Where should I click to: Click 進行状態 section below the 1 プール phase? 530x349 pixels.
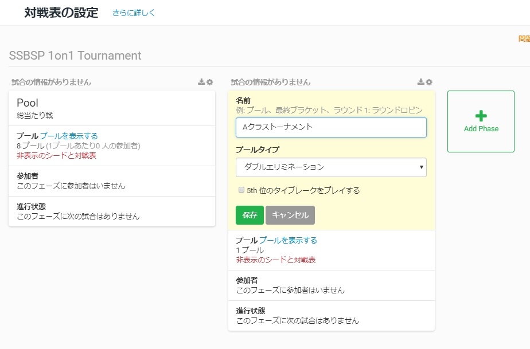(x=332, y=316)
